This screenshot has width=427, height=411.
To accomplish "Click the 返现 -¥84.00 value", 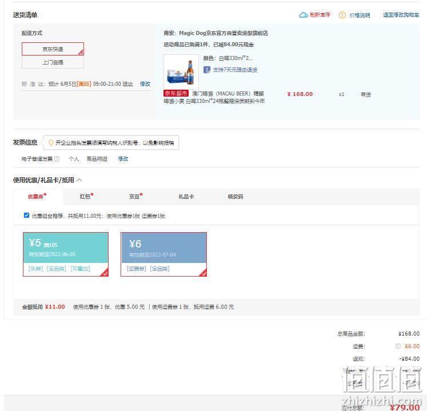I will [x=409, y=359].
